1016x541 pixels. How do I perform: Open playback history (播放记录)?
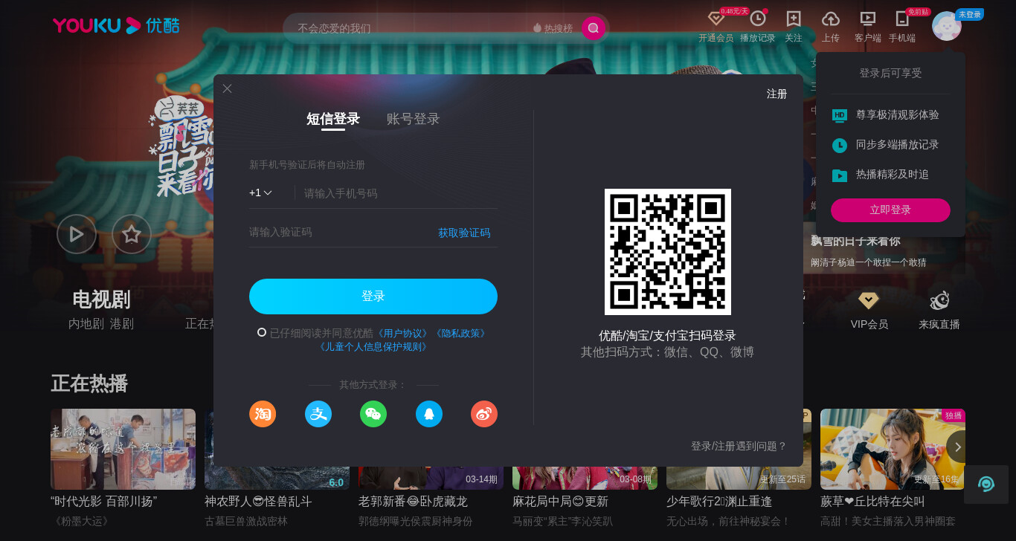tap(757, 19)
